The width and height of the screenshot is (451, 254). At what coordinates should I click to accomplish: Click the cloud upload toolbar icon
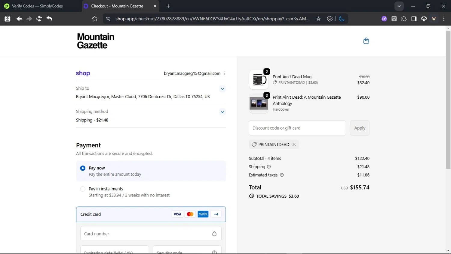tap(424, 19)
